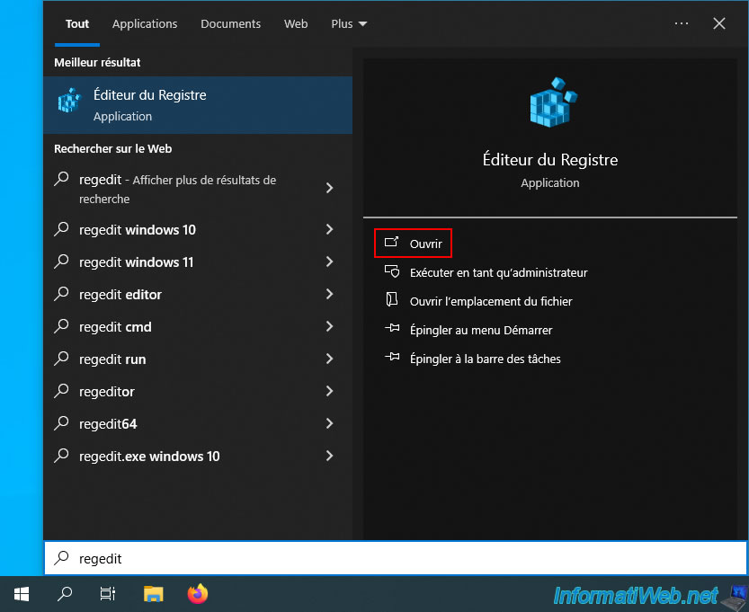Viewport: 749px width, 612px height.
Task: Launch Firefox from the taskbar
Action: (198, 594)
